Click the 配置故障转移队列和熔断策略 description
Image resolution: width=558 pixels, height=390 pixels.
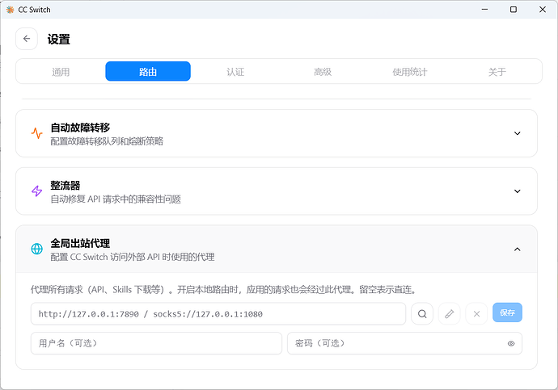tap(107, 141)
